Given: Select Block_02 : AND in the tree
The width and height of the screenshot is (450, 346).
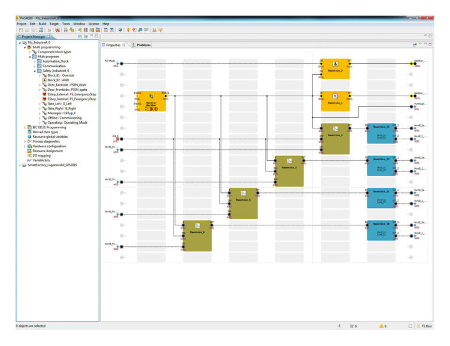Looking at the screenshot, I should click(60, 80).
